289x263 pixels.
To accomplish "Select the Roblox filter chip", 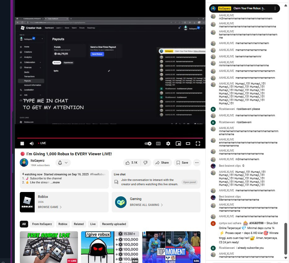I will (63, 224).
